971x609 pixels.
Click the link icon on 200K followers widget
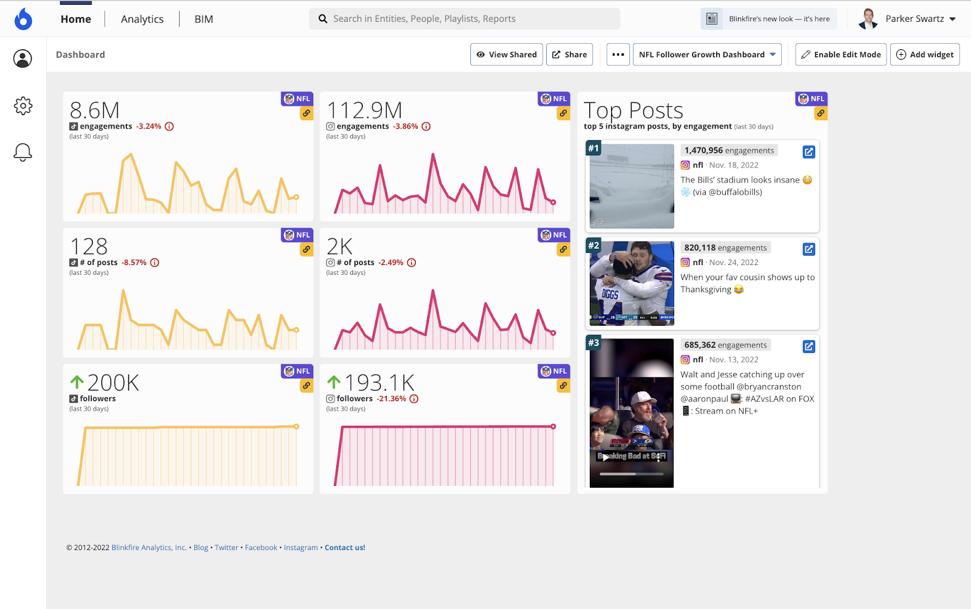(x=306, y=385)
